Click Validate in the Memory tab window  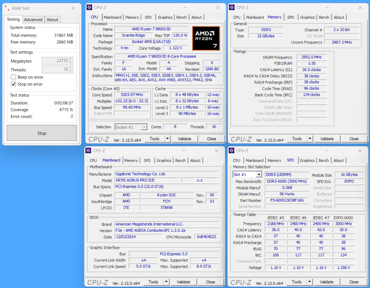pos(327,139)
